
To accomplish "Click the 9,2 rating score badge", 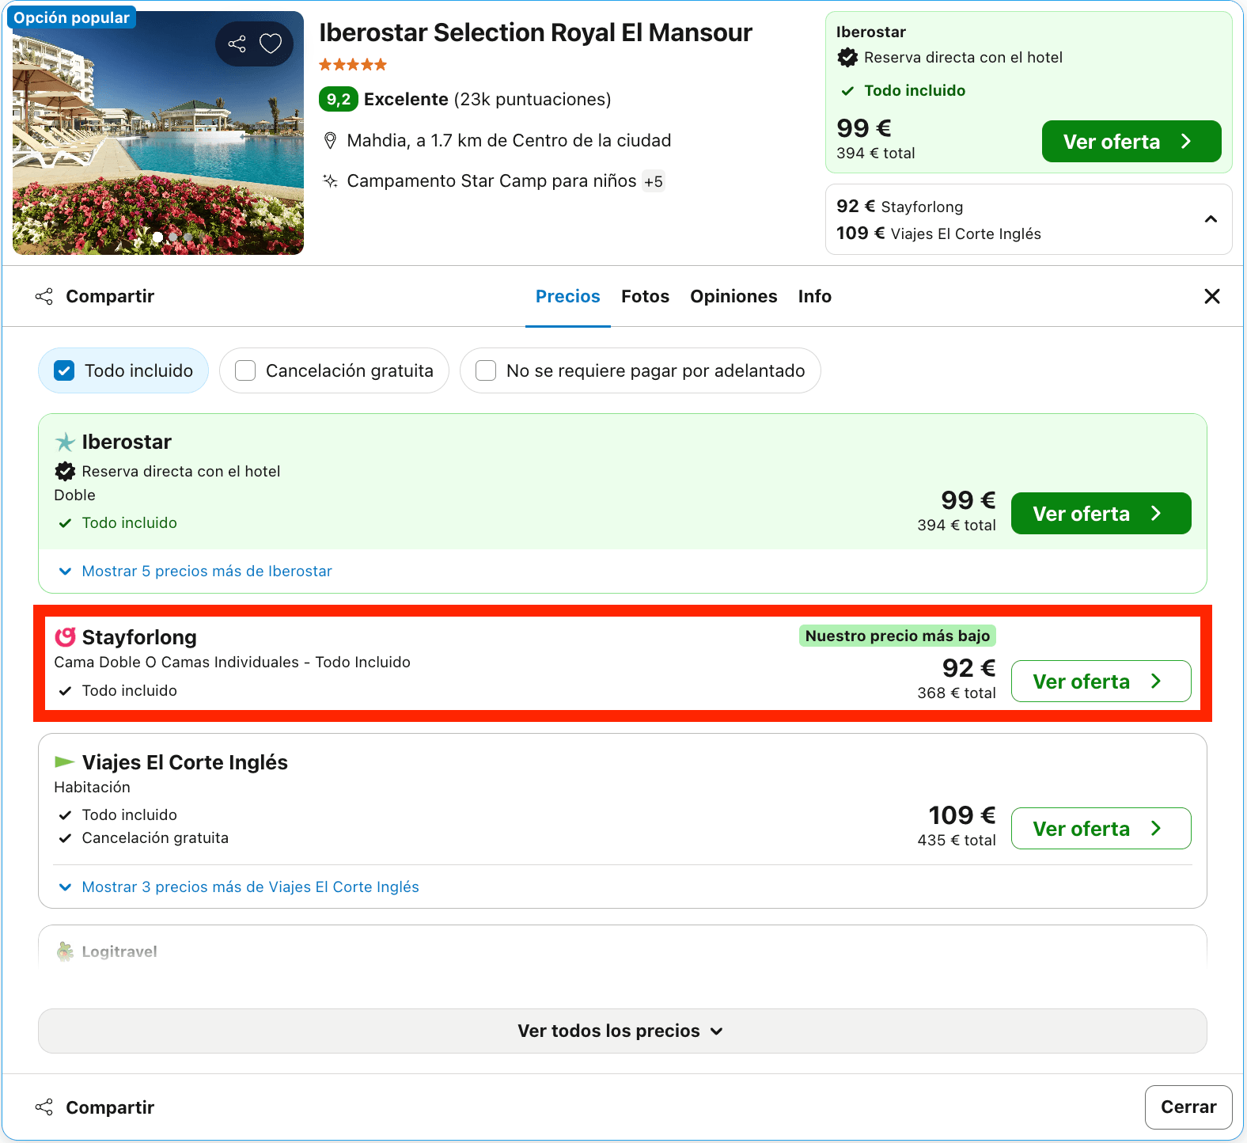I will pos(339,100).
